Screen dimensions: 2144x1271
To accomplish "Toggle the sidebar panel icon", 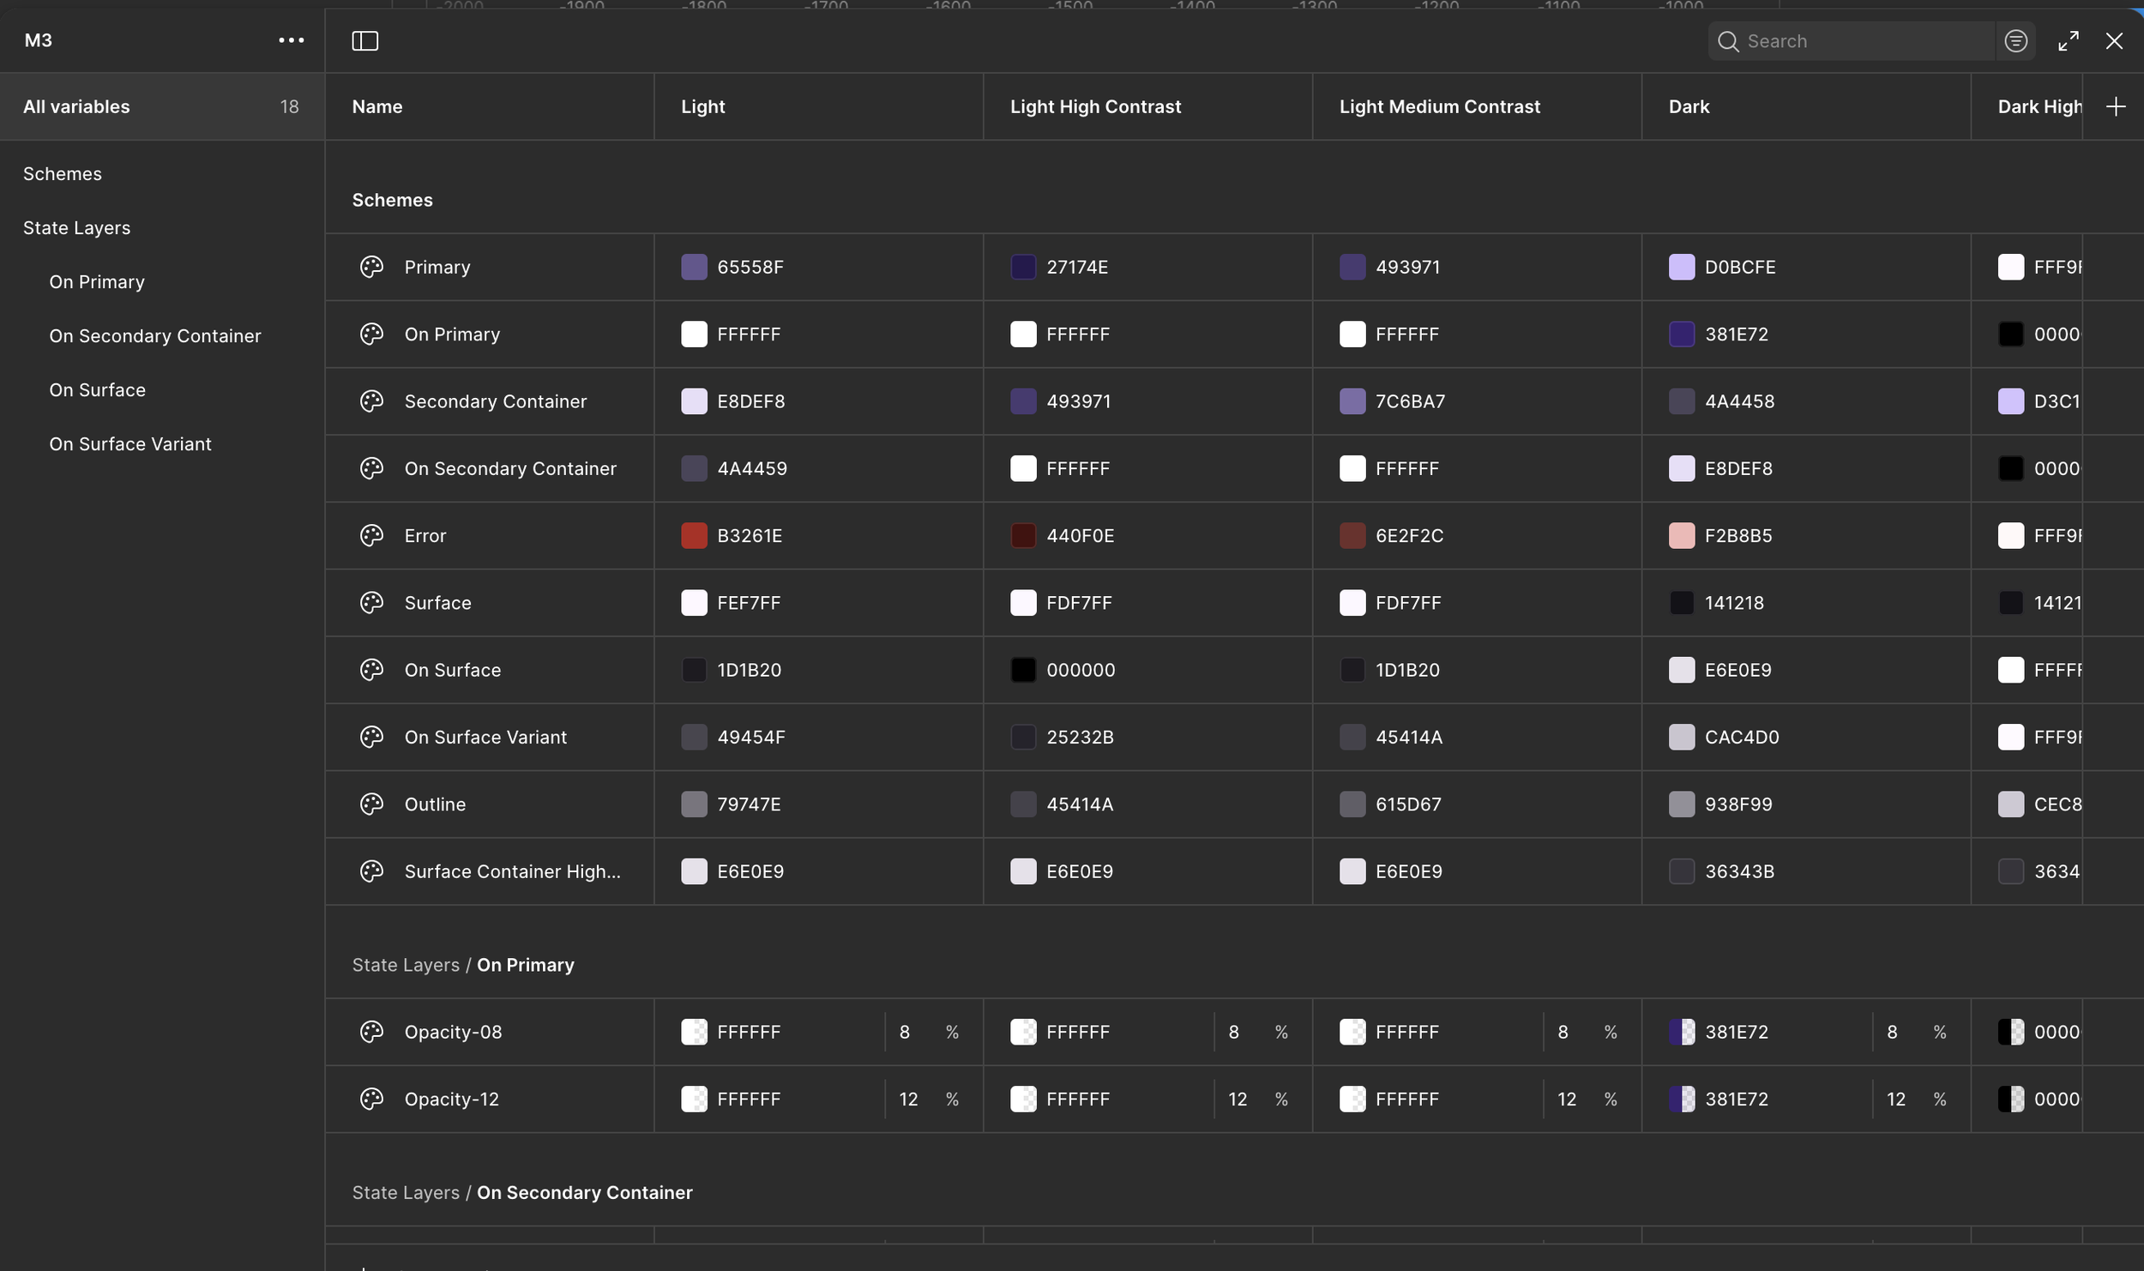I will [x=364, y=41].
